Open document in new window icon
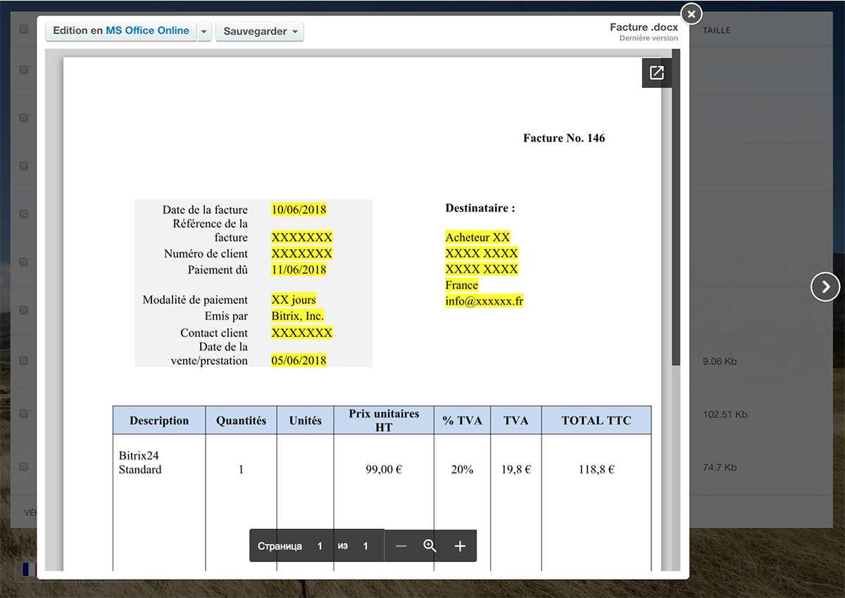This screenshot has height=598, width=845. point(656,73)
